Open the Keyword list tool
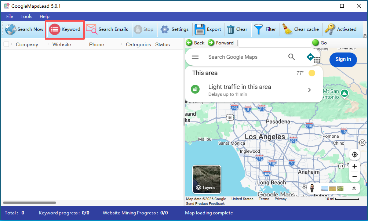The image size is (368, 221). tap(65, 29)
